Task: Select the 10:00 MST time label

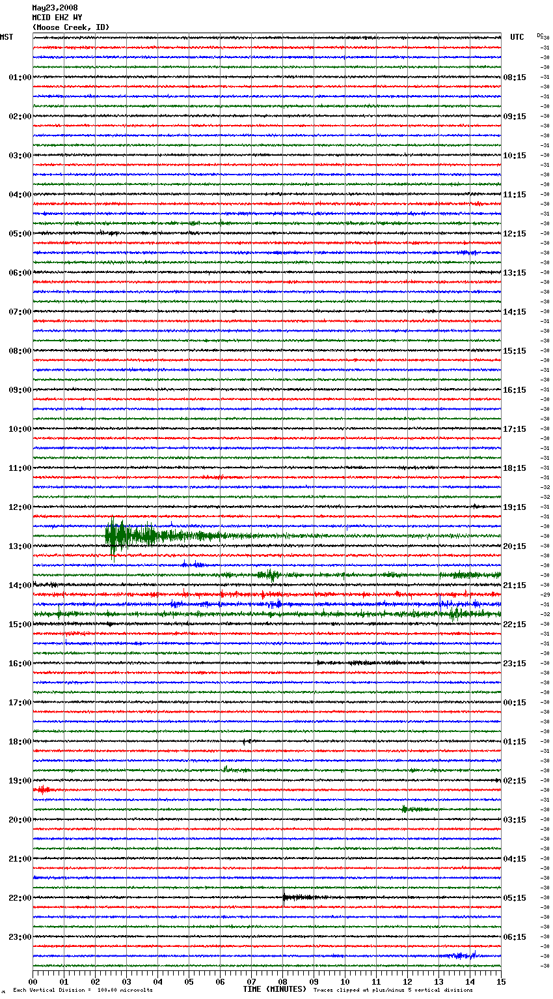Action: click(20, 429)
